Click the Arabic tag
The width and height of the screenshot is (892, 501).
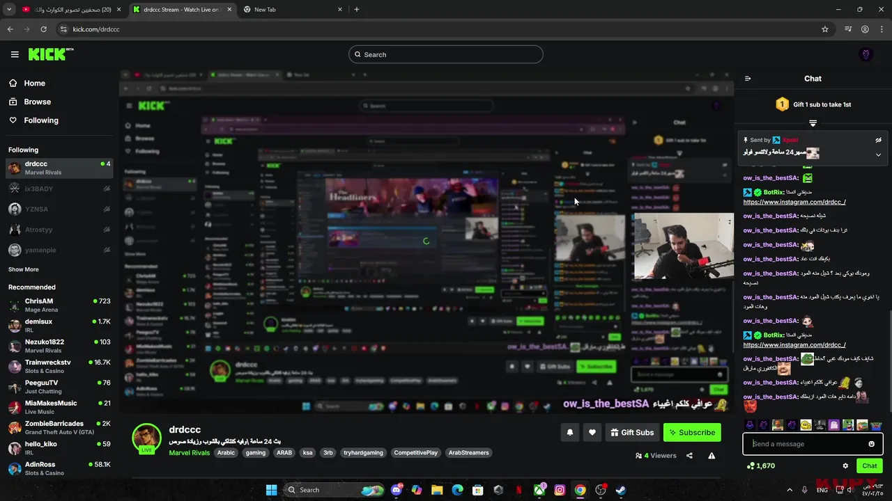[x=226, y=452]
